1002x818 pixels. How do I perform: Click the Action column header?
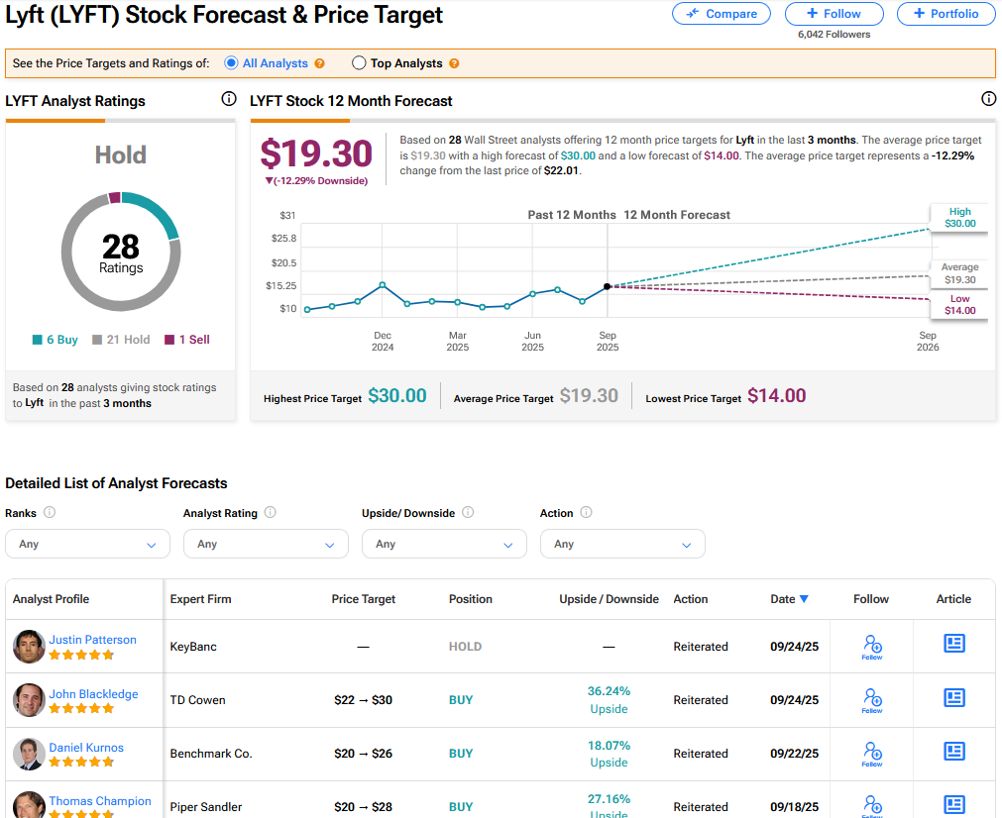point(691,599)
